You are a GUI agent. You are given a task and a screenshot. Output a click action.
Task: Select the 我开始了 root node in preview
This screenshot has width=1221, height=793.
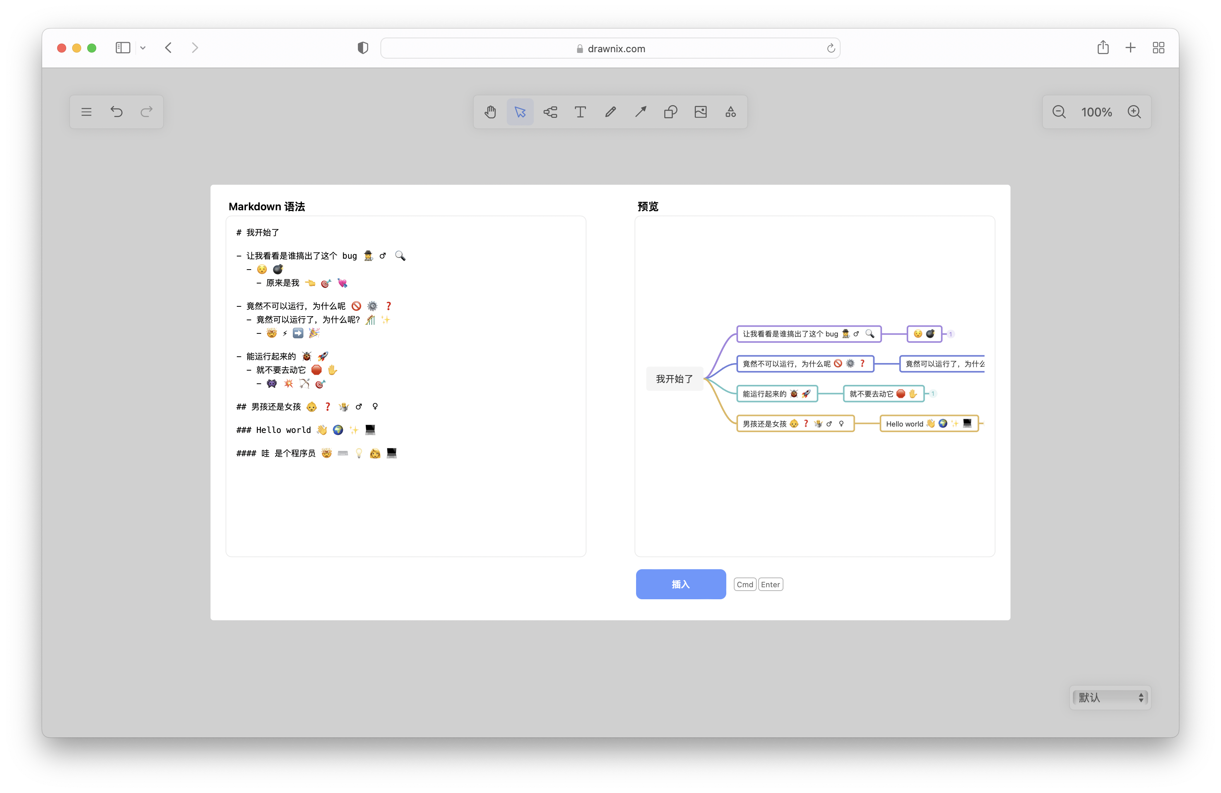674,378
